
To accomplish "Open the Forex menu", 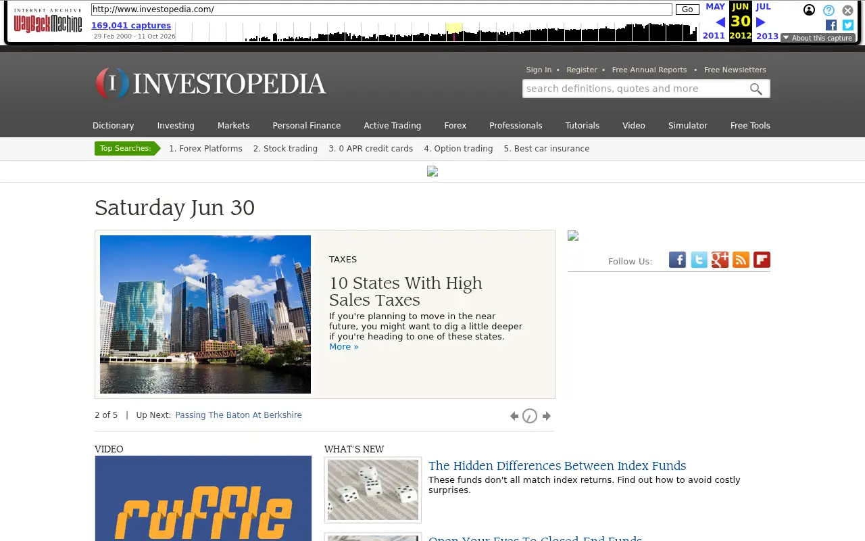I will coord(455,126).
